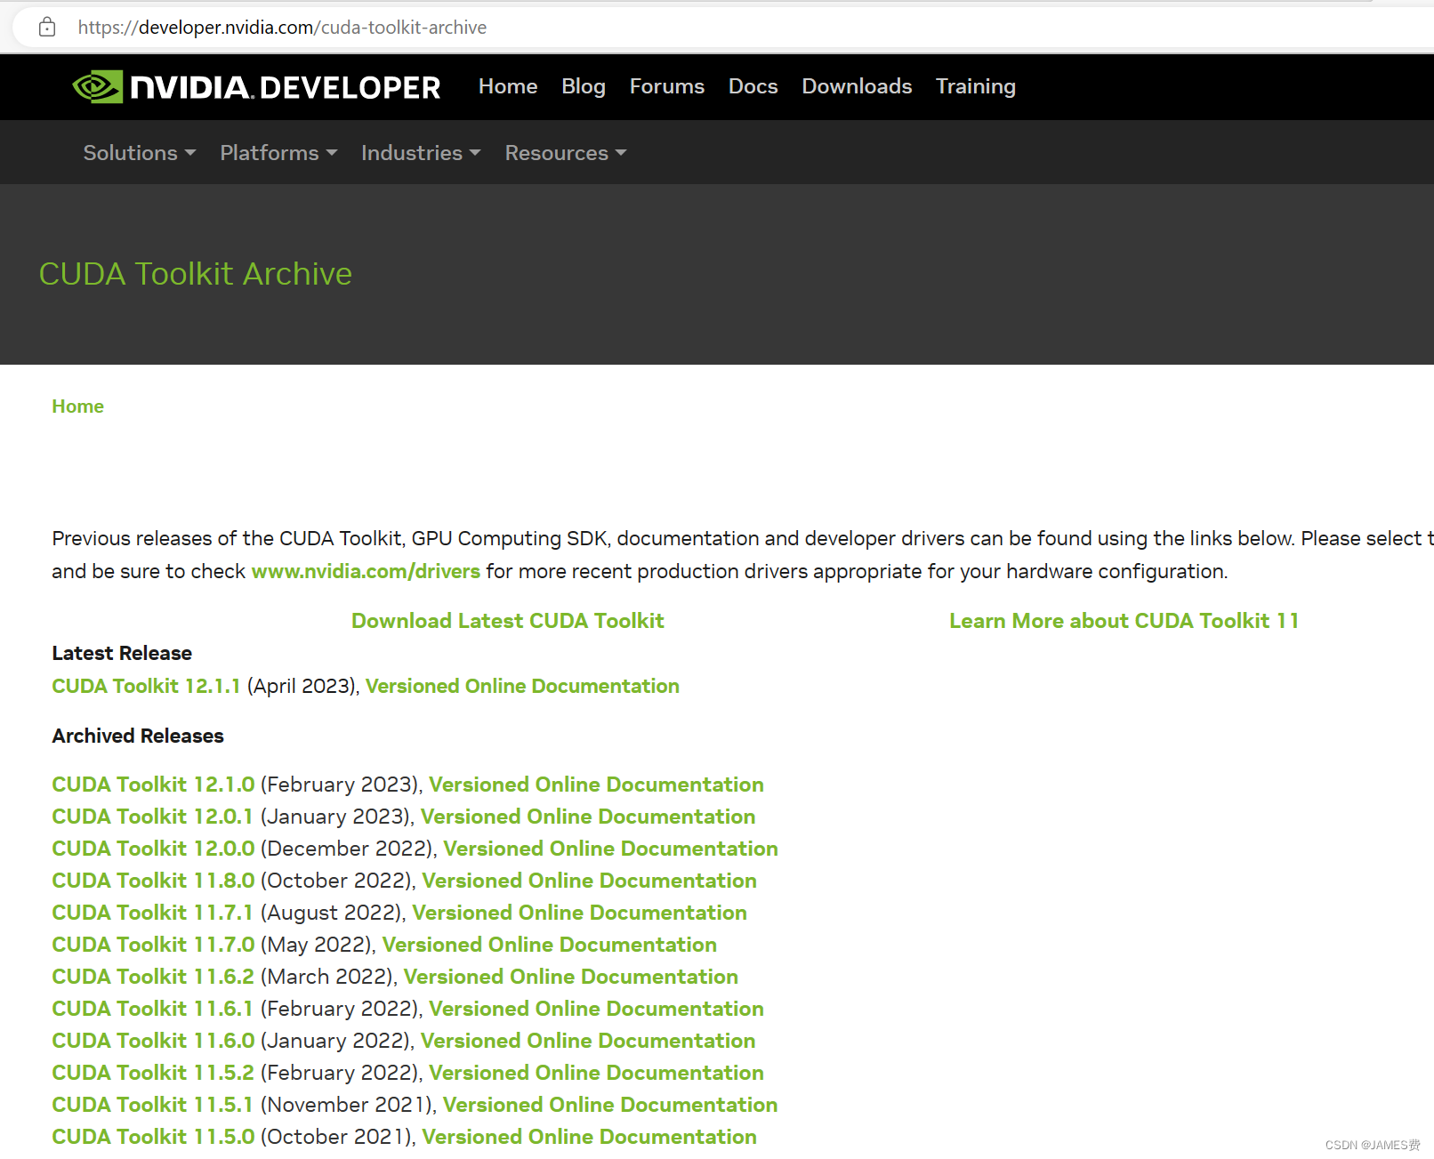Open CUDA Toolkit 11.6.1 link

(x=152, y=1009)
